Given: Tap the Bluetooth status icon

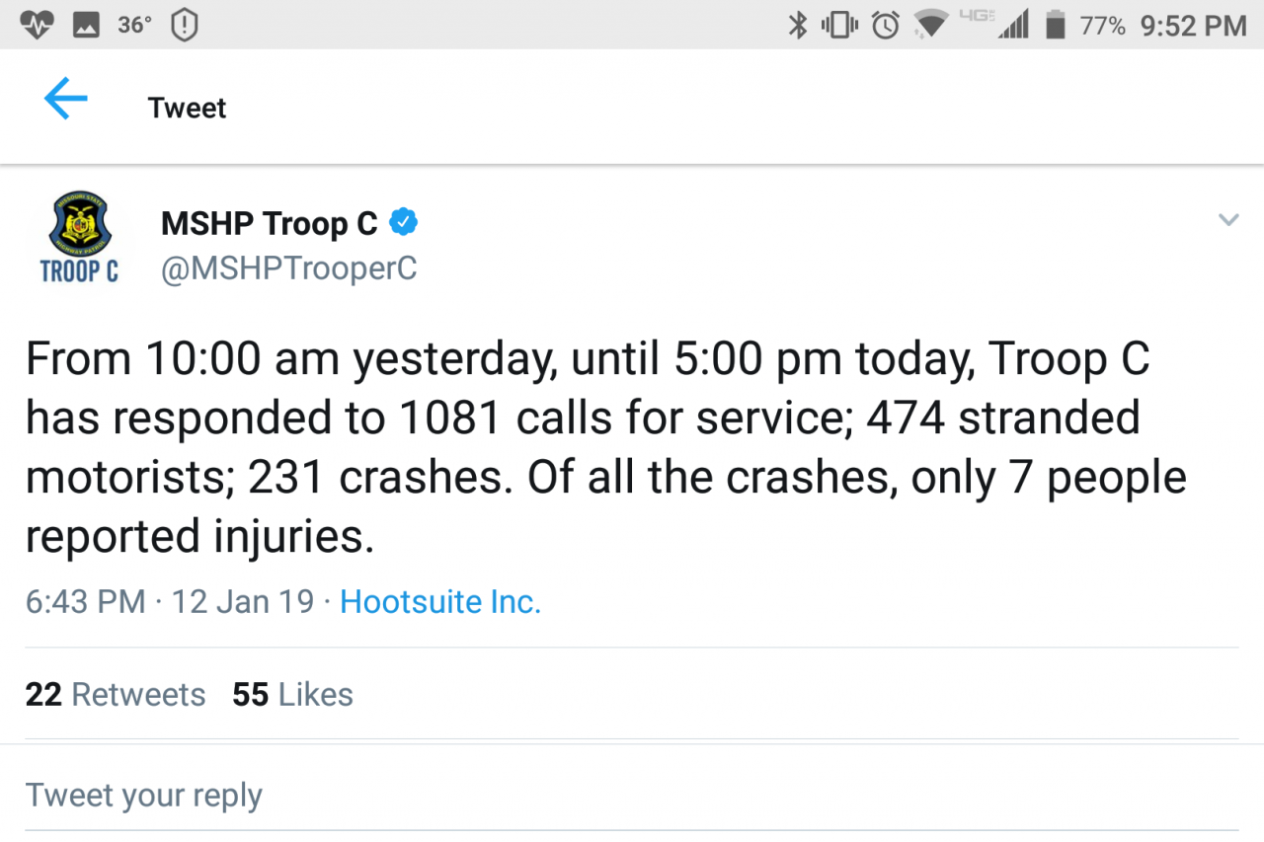Looking at the screenshot, I should pyautogui.click(x=797, y=26).
